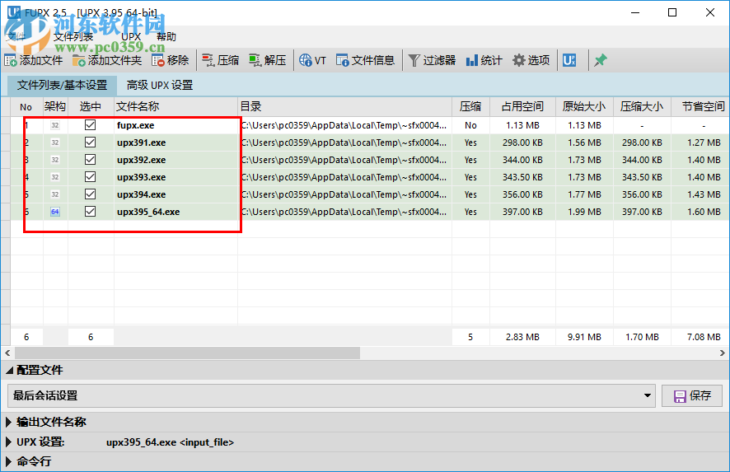Switch to 高级 UPX 设置 tab
The width and height of the screenshot is (730, 472).
[x=160, y=85]
